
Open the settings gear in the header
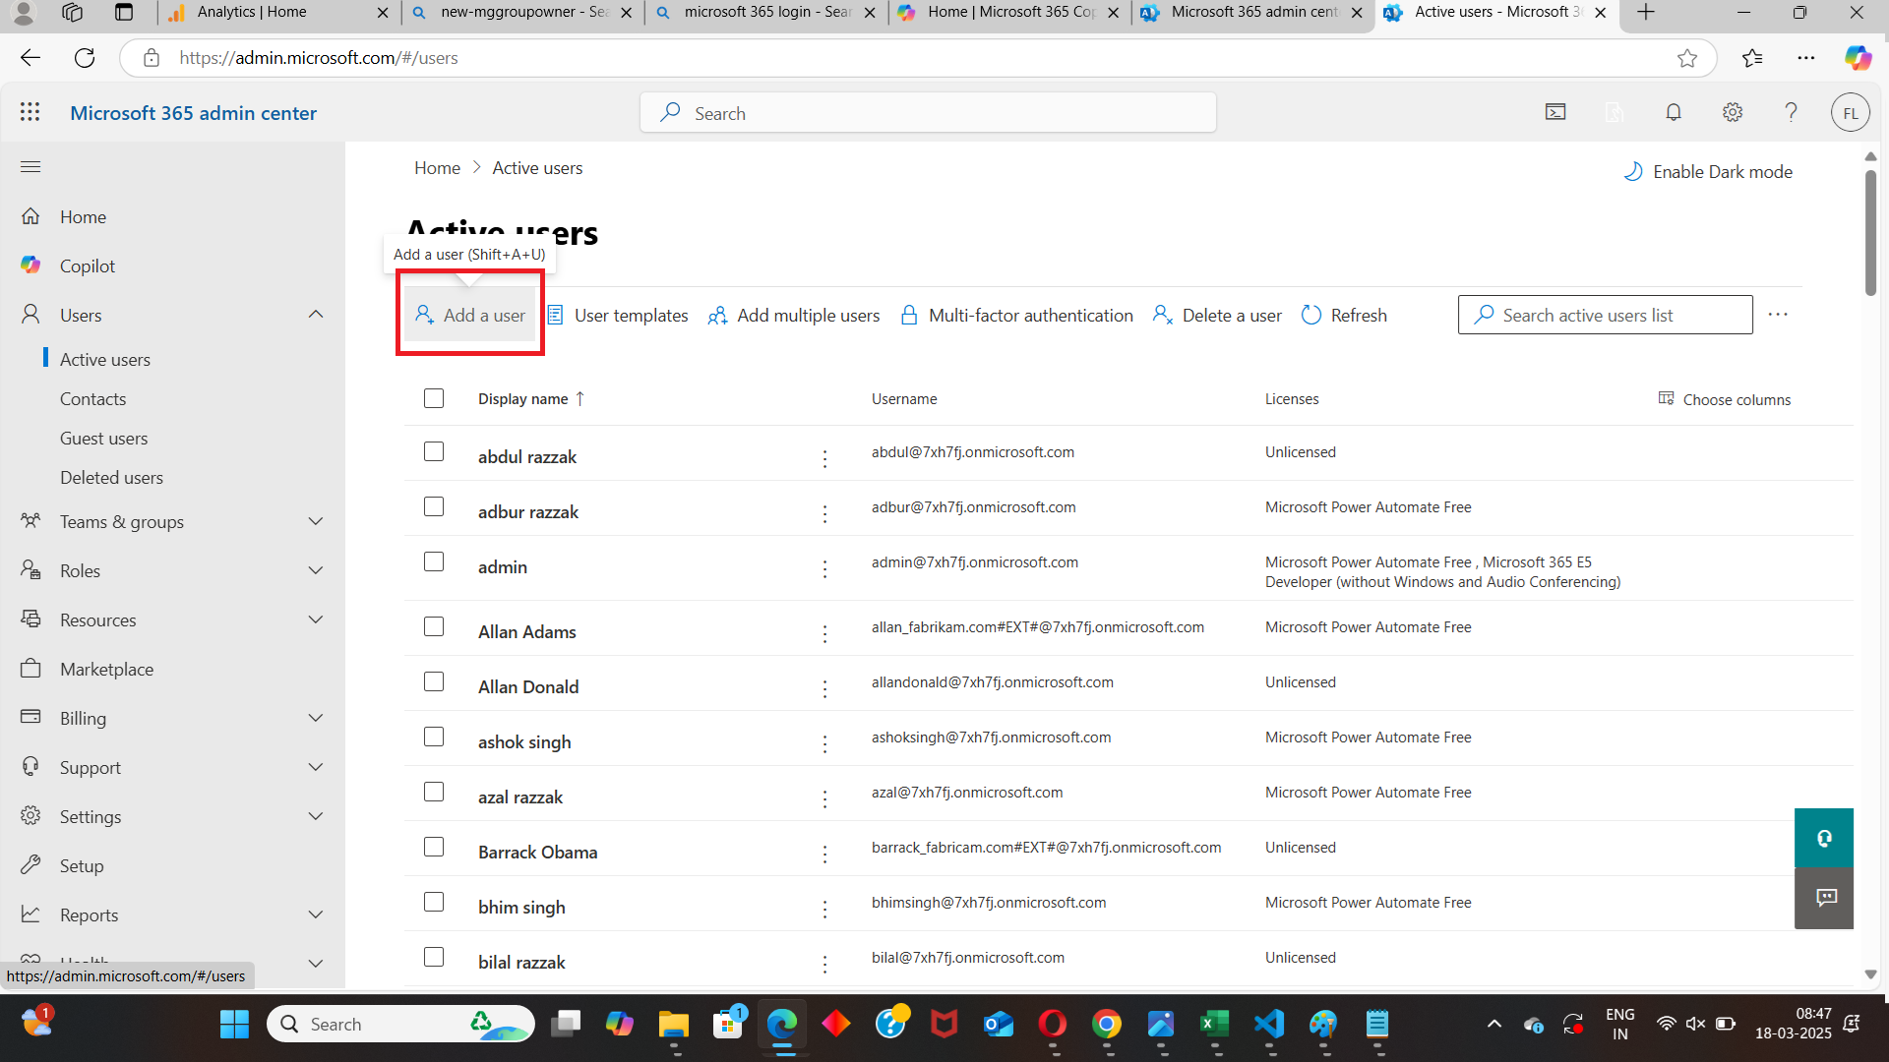pyautogui.click(x=1732, y=112)
